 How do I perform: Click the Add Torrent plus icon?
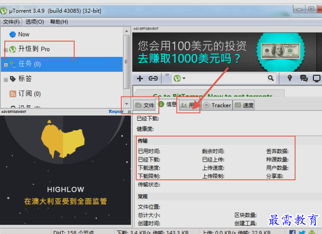pos(140,78)
